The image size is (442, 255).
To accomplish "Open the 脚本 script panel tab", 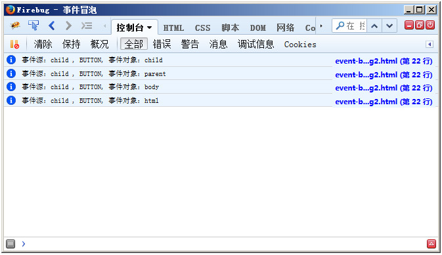I will [x=230, y=28].
